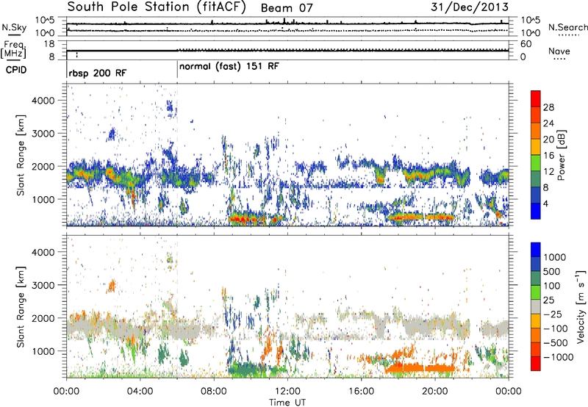
Task: Click the '-1000' velocity colorbar value
Action: tap(558, 357)
